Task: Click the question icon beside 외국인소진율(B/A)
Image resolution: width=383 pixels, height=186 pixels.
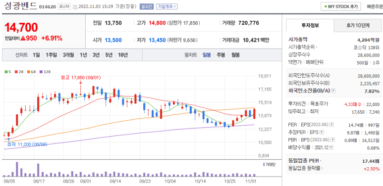Action: tap(333, 91)
